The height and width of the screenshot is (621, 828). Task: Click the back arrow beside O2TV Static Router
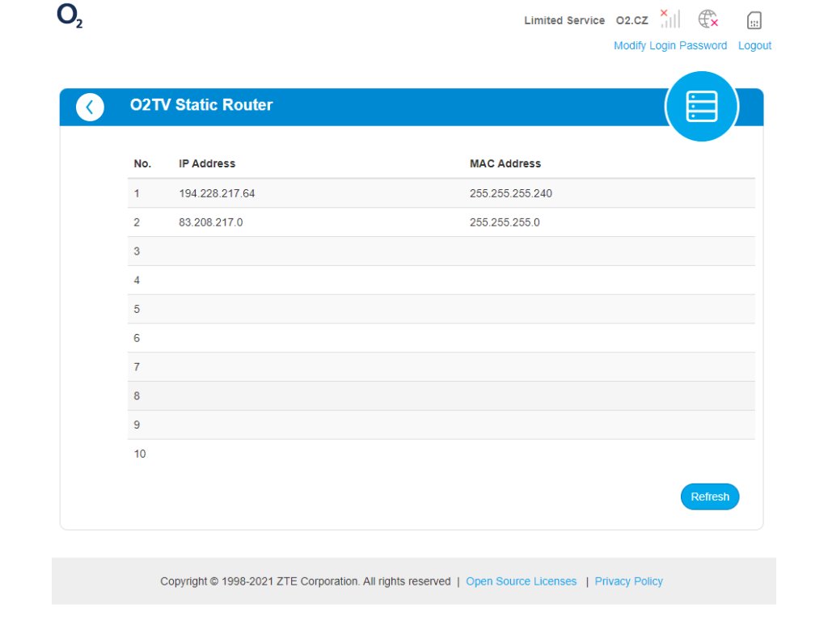(x=90, y=107)
